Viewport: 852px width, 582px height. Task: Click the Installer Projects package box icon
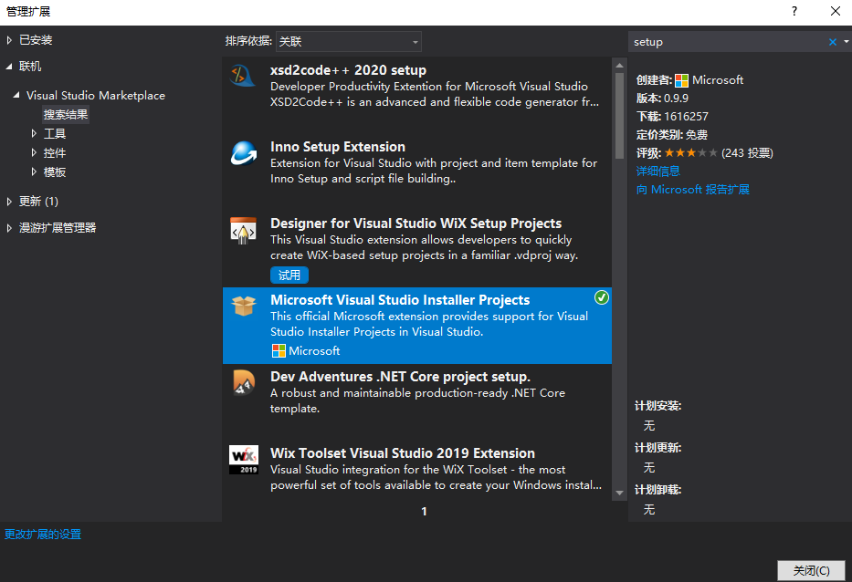pos(243,308)
